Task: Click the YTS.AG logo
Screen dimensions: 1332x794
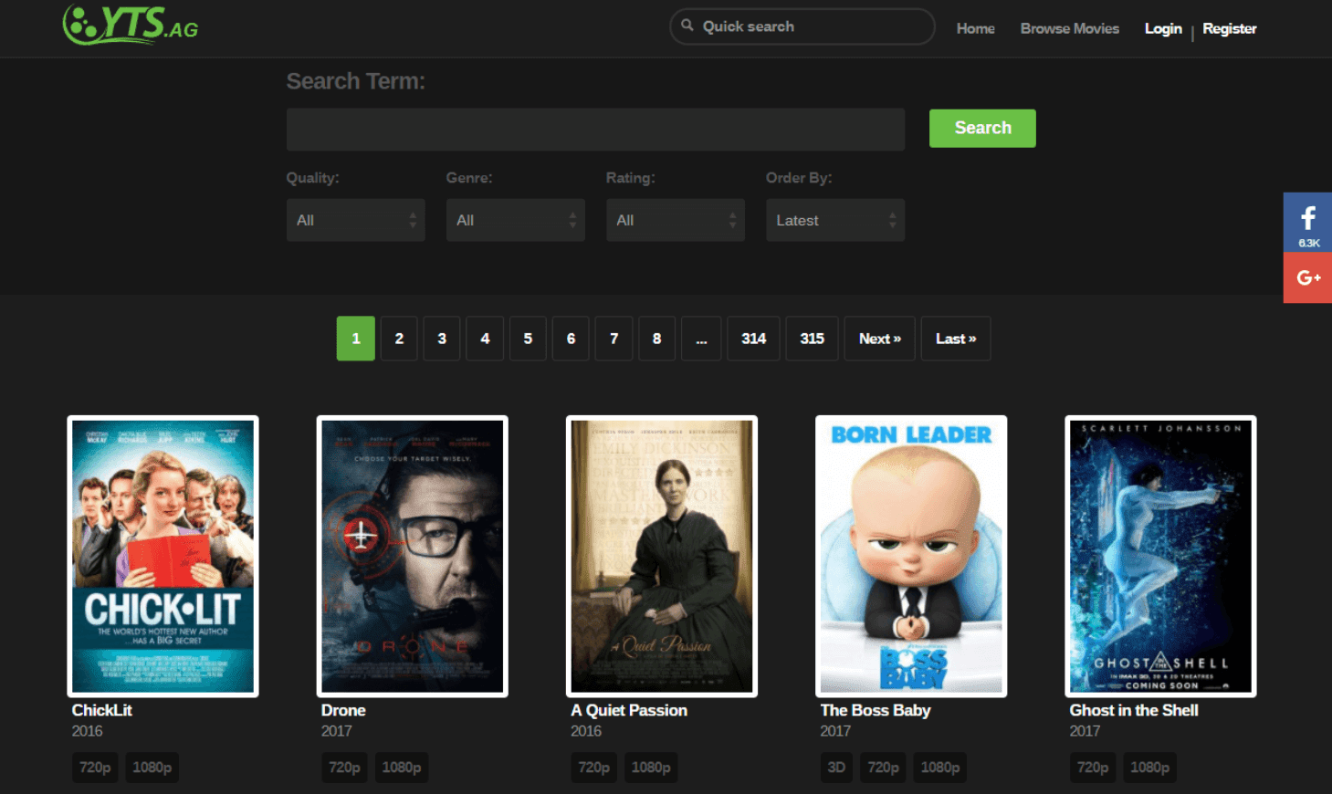Action: [131, 25]
